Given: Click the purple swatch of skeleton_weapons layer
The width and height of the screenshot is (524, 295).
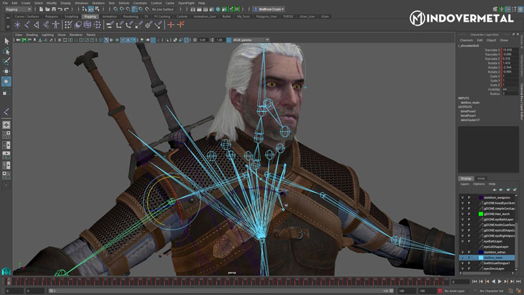Looking at the screenshot, I should point(481,198).
